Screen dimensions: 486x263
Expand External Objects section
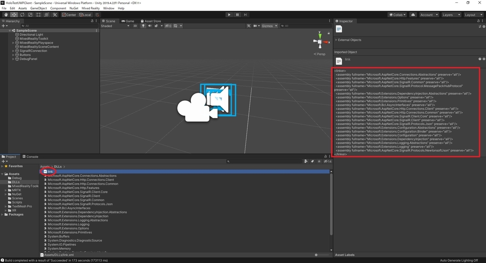[x=337, y=40]
